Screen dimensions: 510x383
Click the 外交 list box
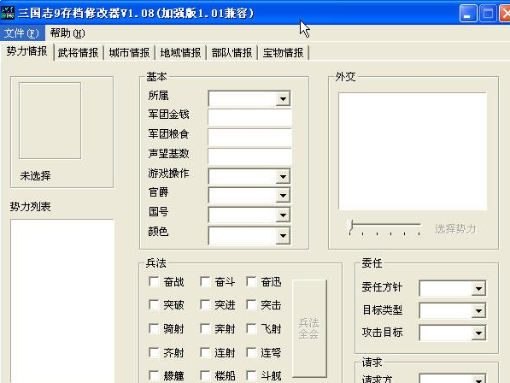click(413, 151)
